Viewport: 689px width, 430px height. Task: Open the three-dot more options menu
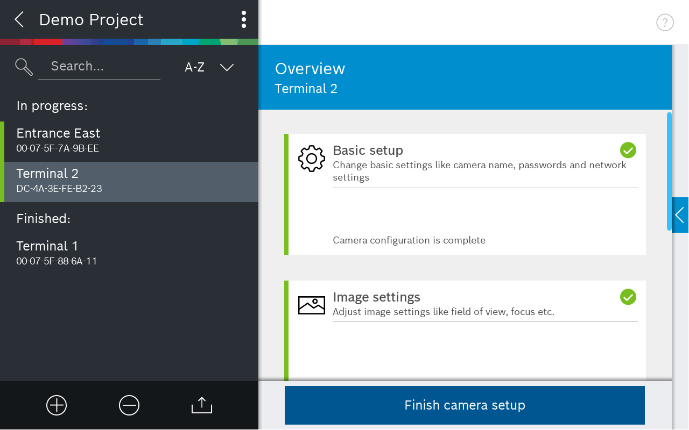pos(244,20)
